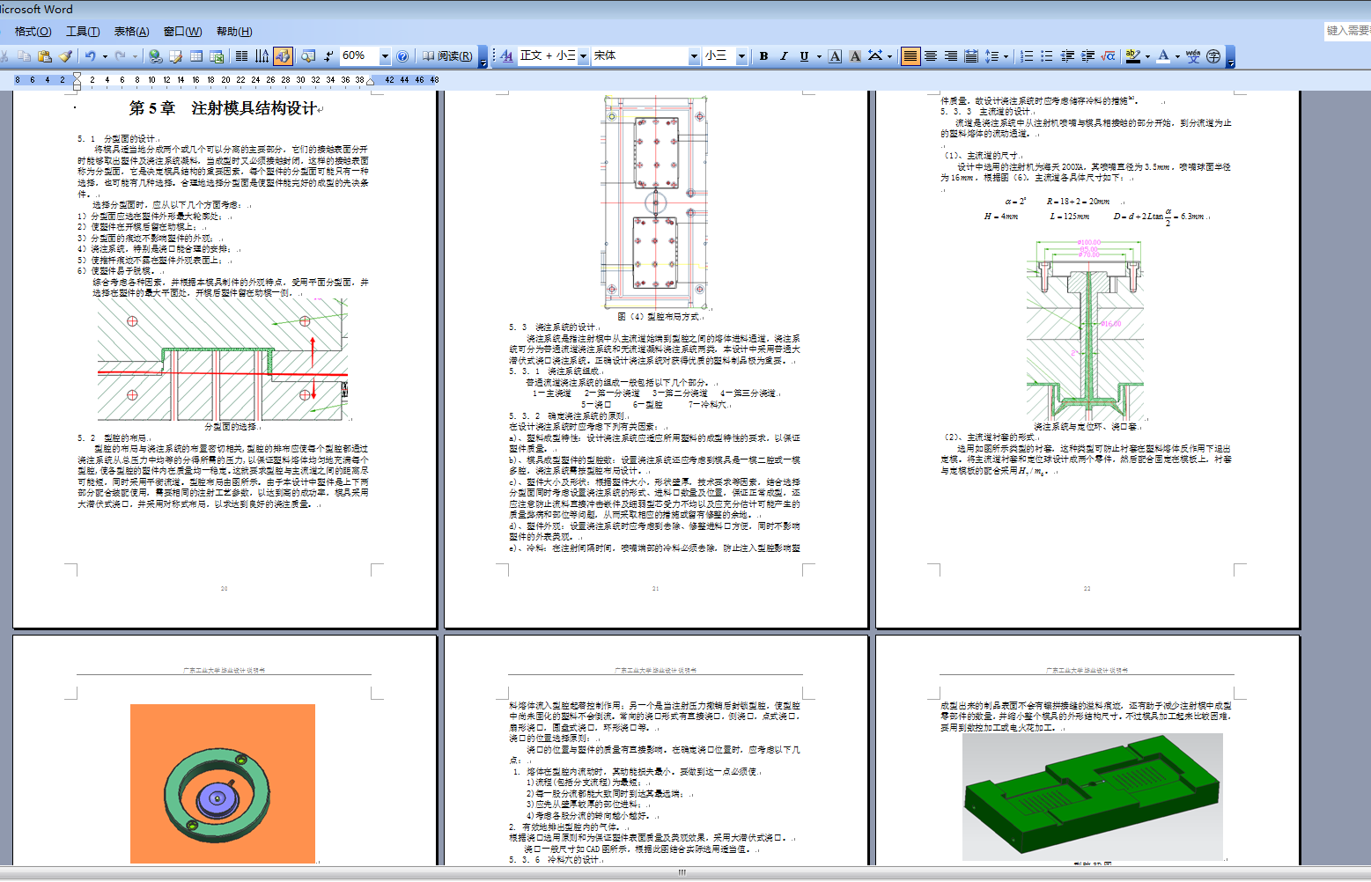Open the font name dropdown for 宋体
The height and width of the screenshot is (882, 1371).
[694, 56]
